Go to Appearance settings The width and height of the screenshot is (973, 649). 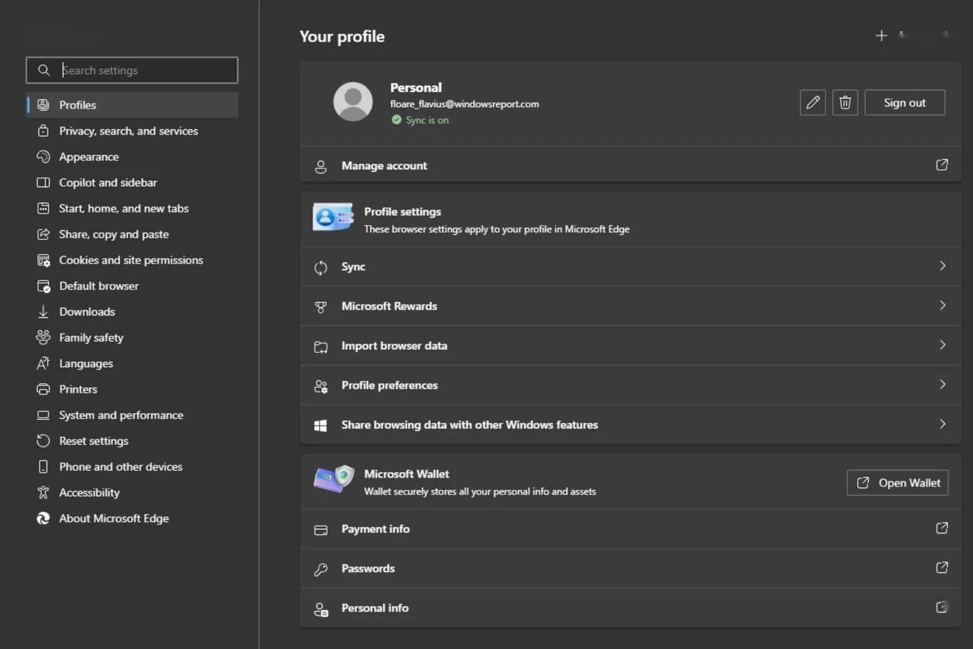(132, 157)
